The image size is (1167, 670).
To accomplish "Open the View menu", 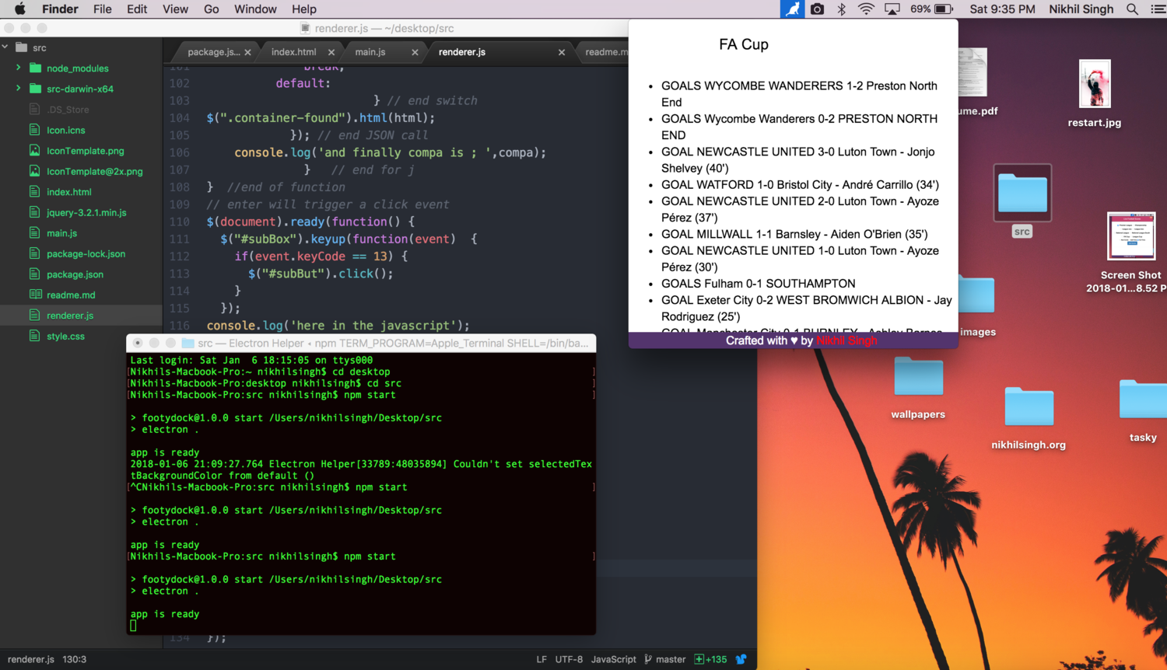I will pos(175,9).
